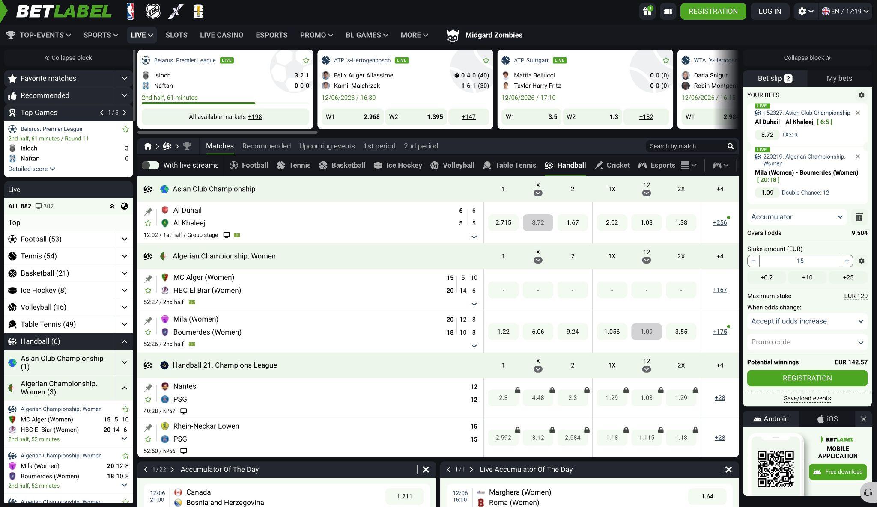The image size is (877, 507).
Task: Open the gift bonus icon in header
Action: tap(647, 11)
